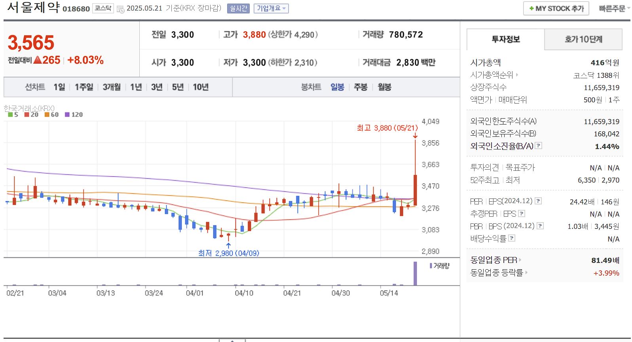Click the orange 60-day moving average legend
The image size is (632, 342).
coord(51,115)
